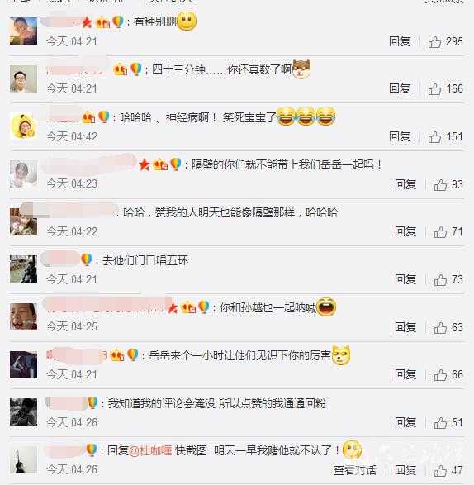Click thumbs-up on the 63-like comment
The height and width of the screenshot is (485, 474).
pyautogui.click(x=440, y=327)
